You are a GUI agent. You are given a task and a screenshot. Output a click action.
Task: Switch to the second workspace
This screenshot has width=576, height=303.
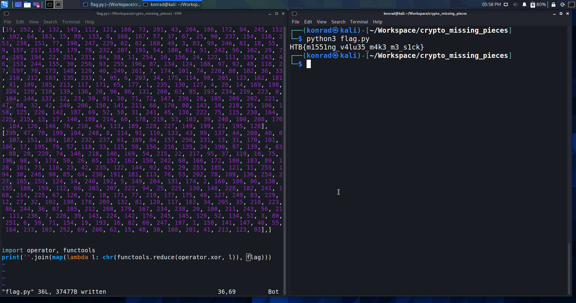coord(58,4)
